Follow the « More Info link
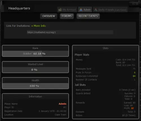Screen dimensions: 141x121 pos(39,26)
